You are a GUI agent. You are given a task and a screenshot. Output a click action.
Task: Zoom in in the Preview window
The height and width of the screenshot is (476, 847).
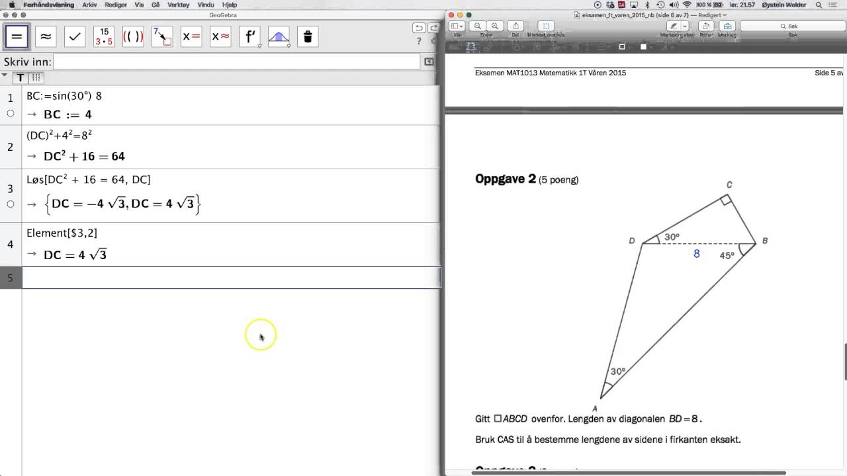(x=494, y=26)
